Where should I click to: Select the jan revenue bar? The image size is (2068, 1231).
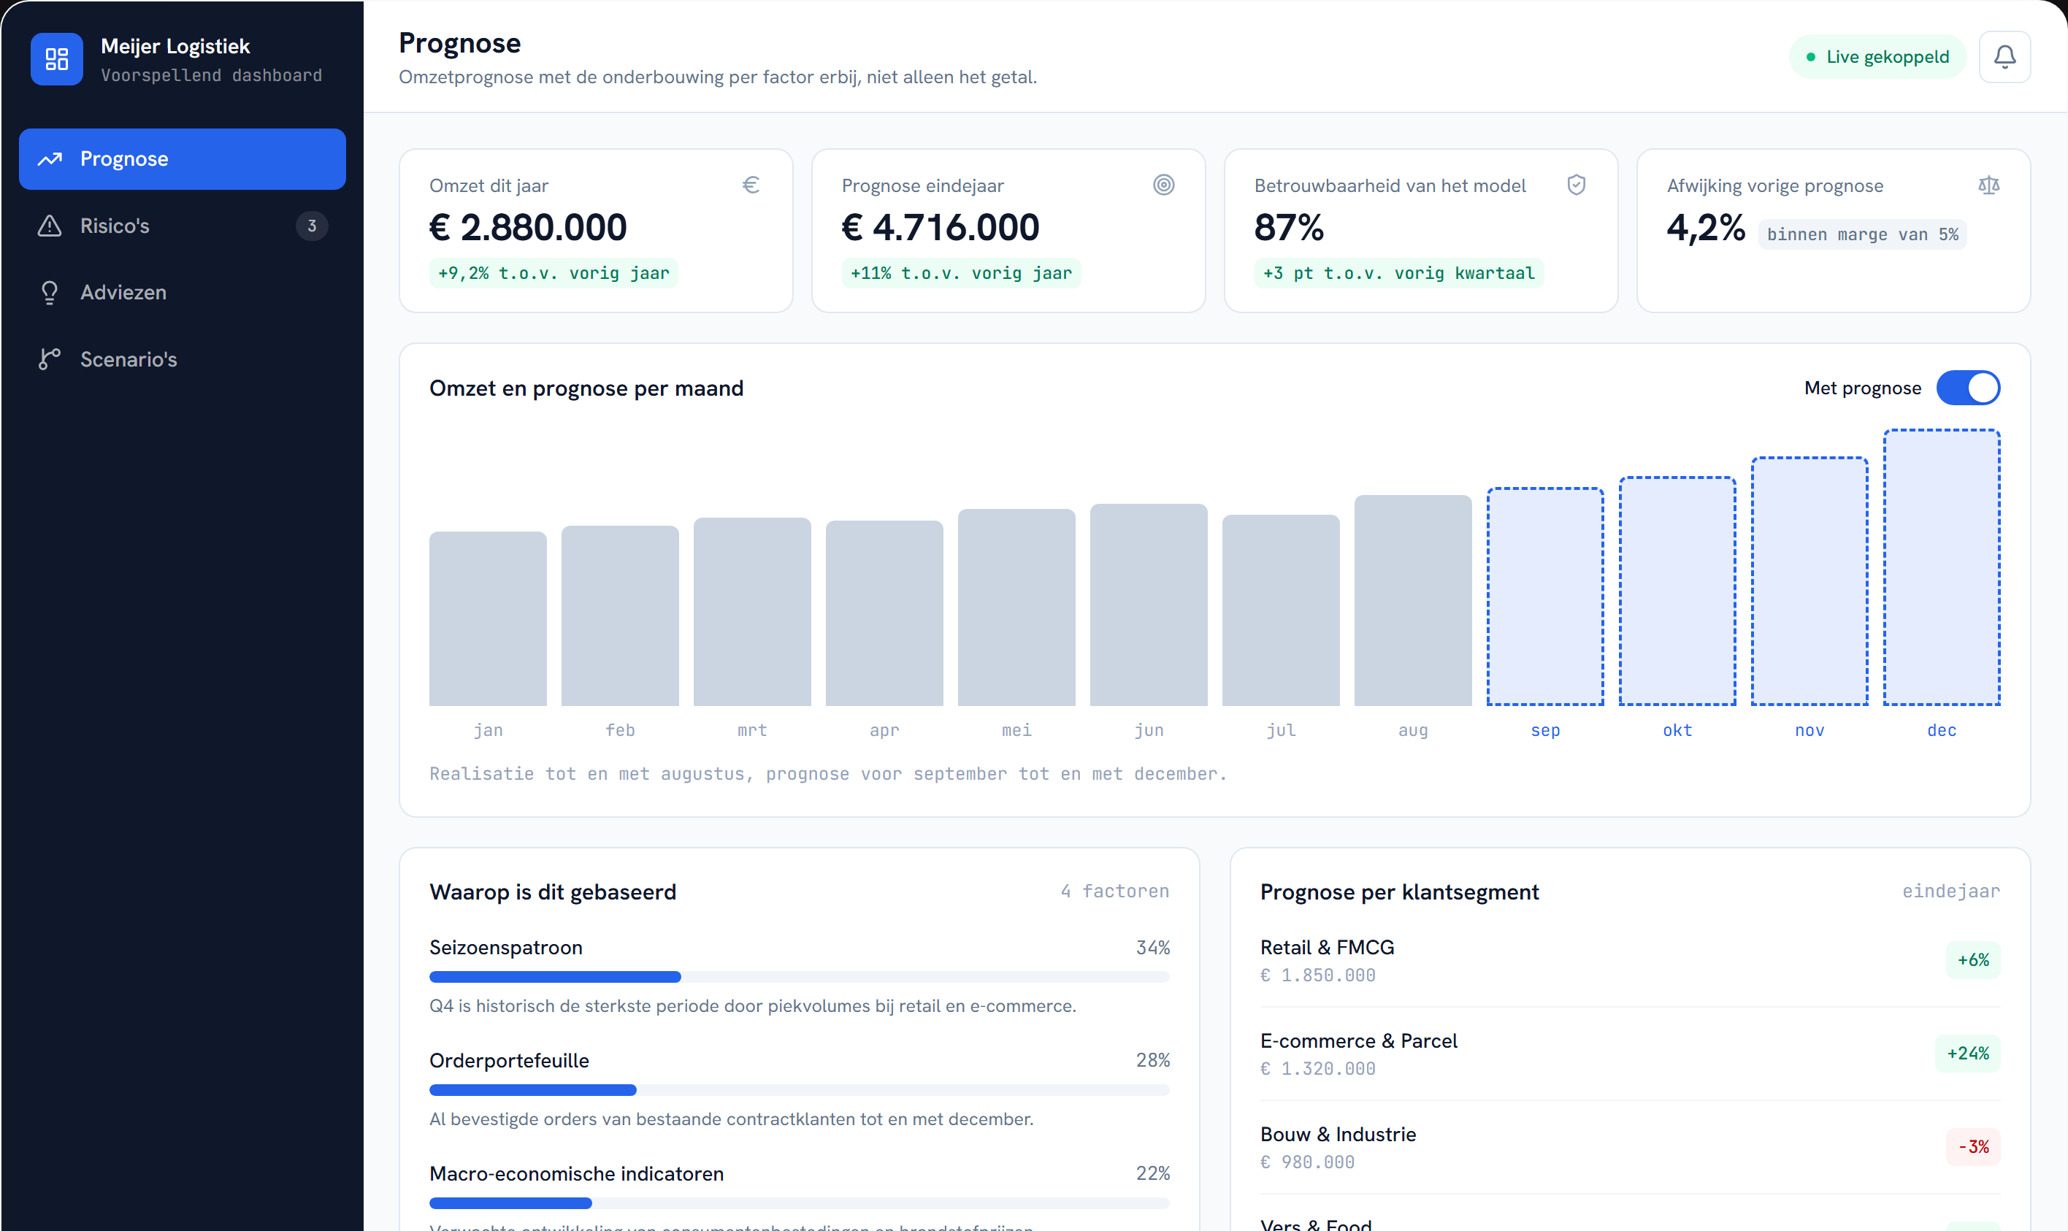coord(488,619)
